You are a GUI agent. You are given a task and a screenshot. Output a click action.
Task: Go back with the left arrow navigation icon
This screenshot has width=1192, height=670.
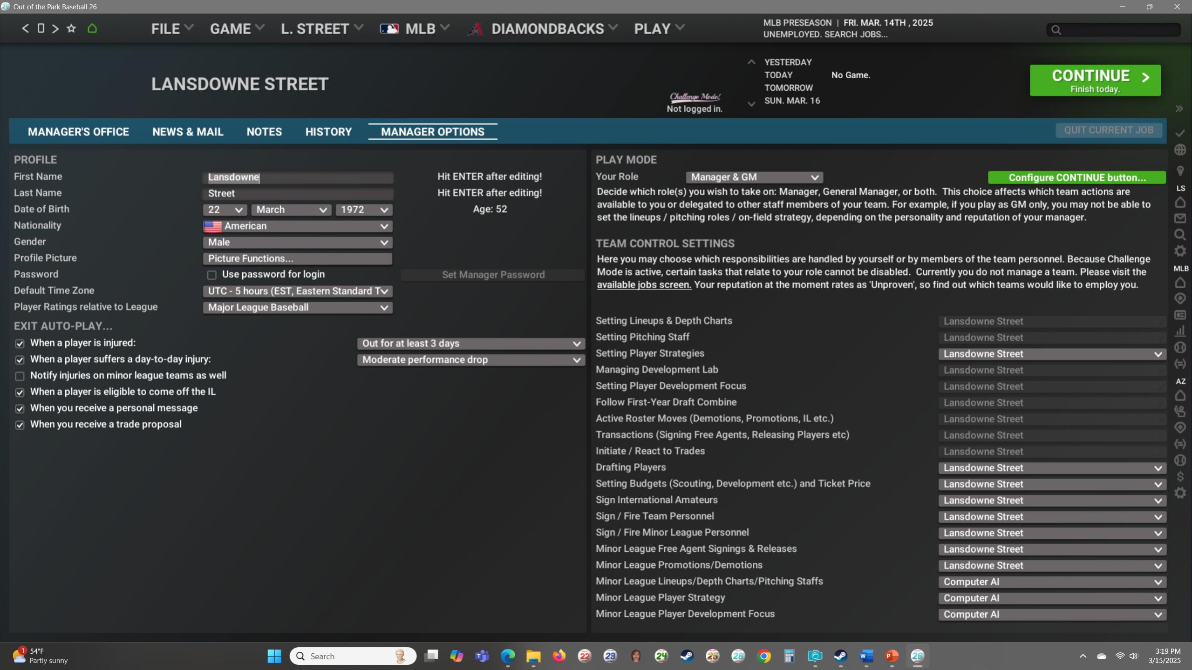[x=26, y=28]
